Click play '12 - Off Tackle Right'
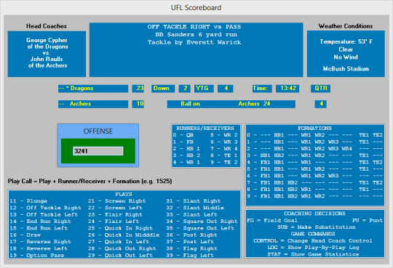393x268 pixels. (x=46, y=208)
